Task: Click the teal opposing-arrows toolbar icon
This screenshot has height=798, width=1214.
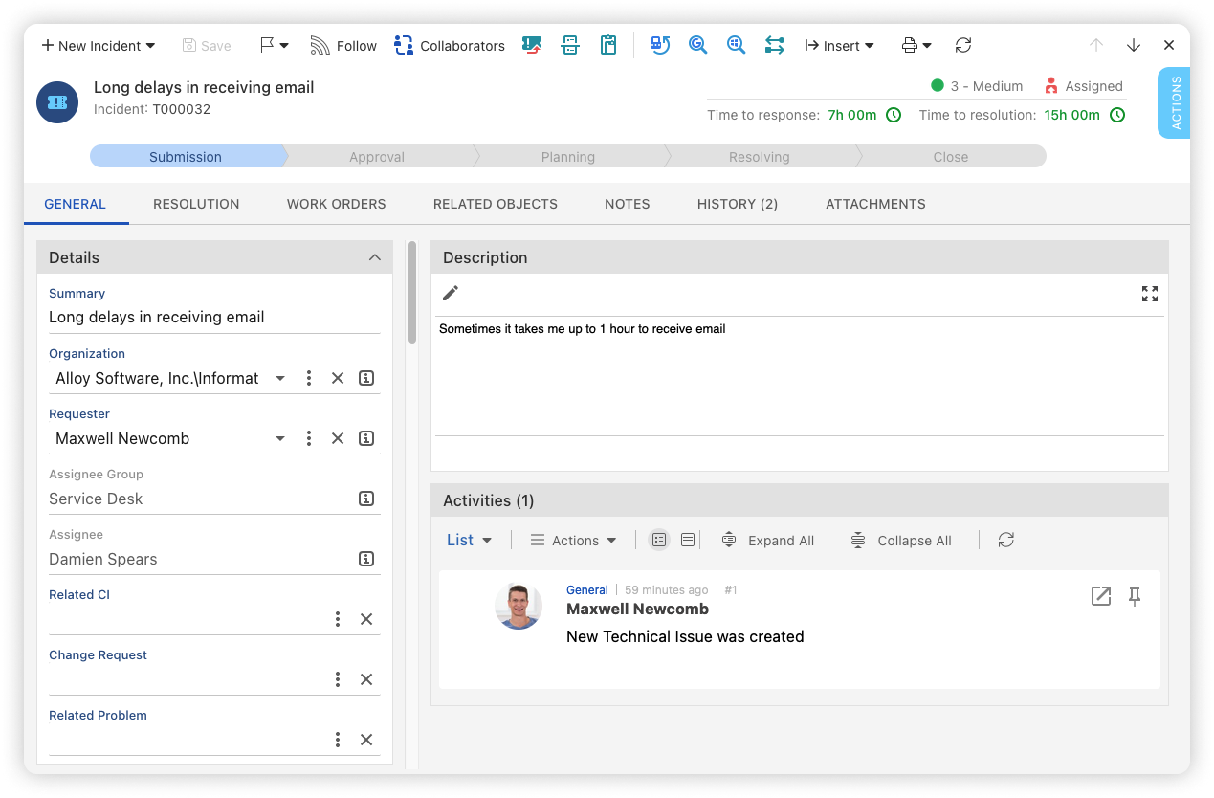Action: (x=775, y=45)
